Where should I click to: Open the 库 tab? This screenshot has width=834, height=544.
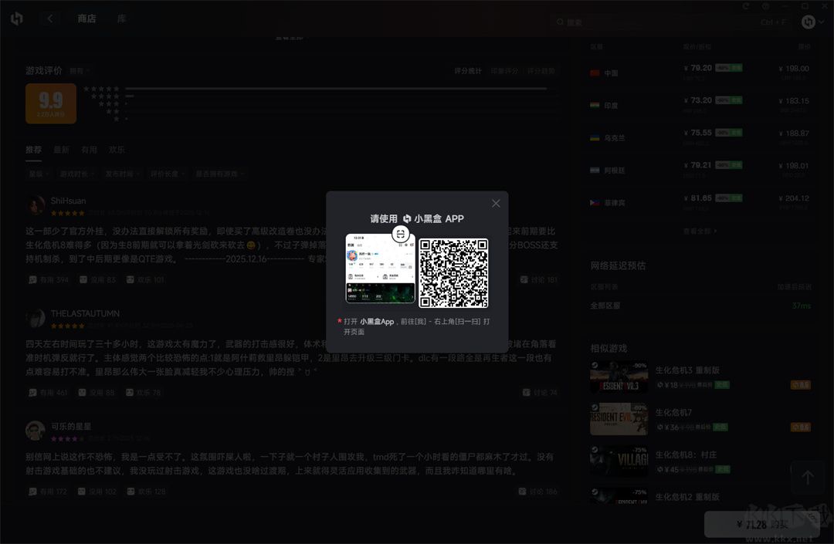point(121,19)
